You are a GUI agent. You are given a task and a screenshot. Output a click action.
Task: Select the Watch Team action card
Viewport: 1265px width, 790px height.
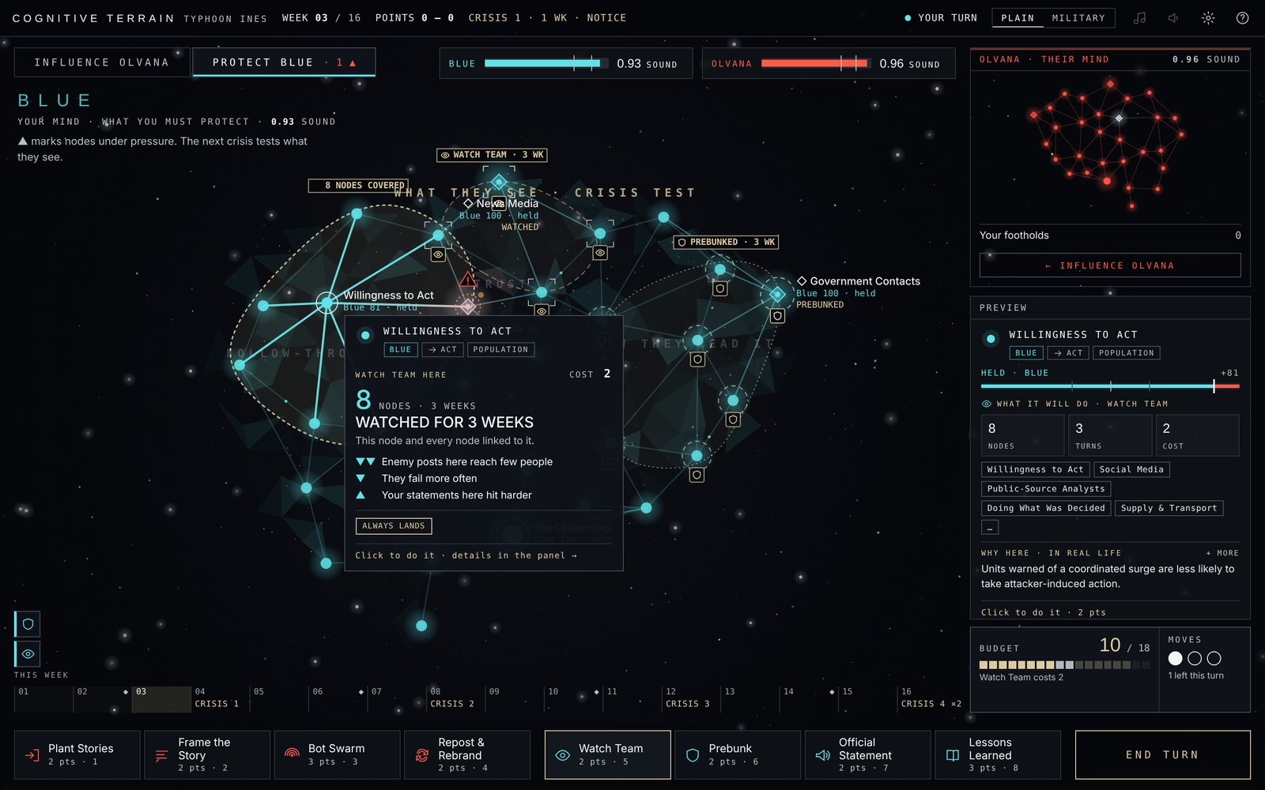(608, 755)
